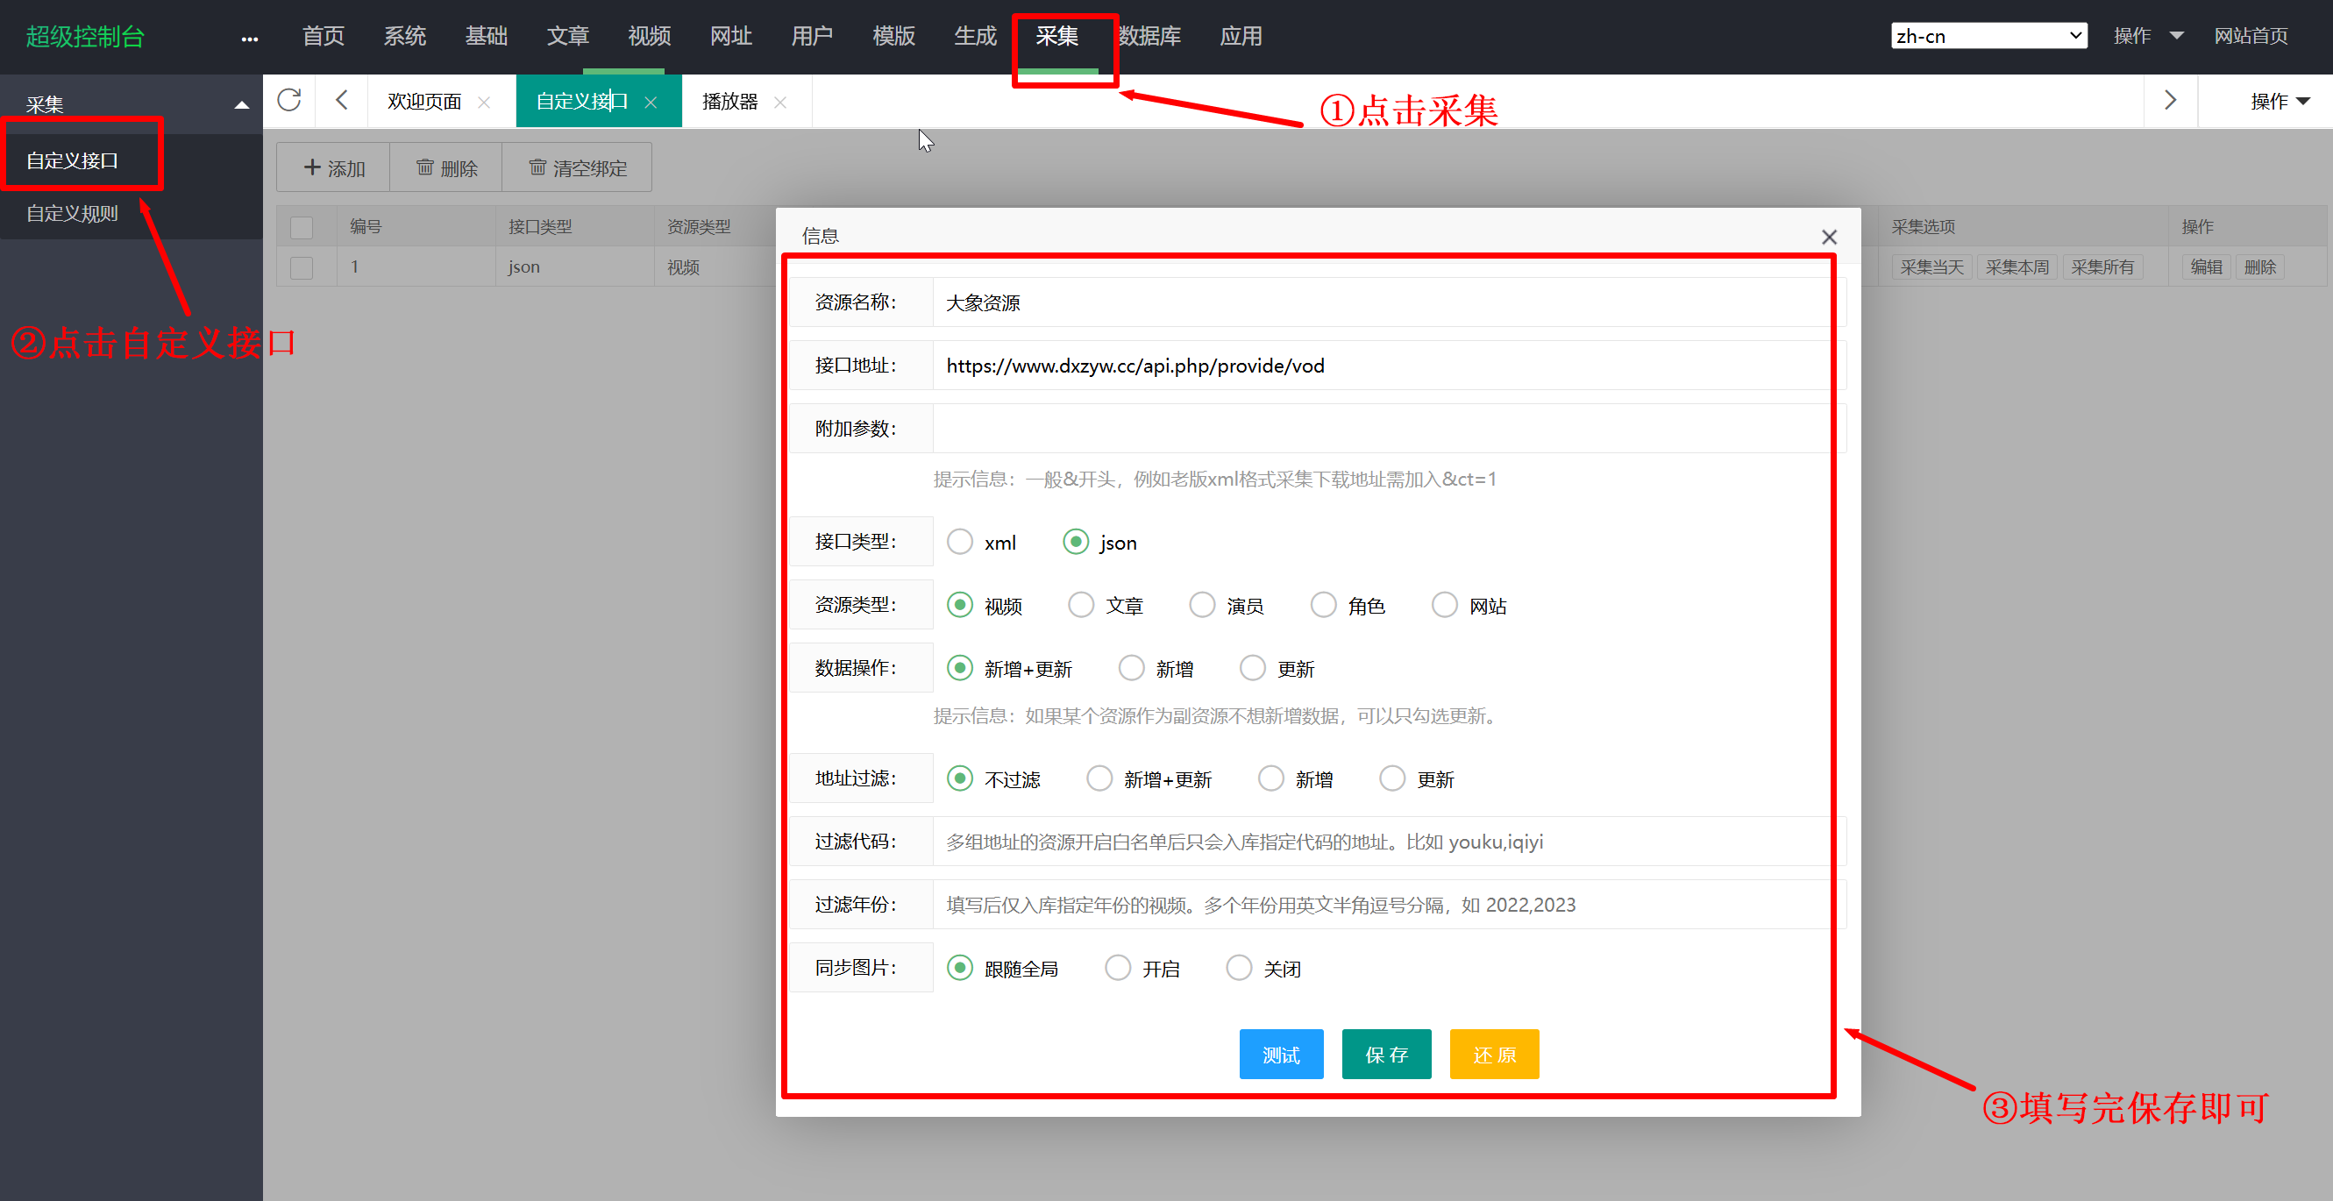Viewport: 2333px width, 1201px height.
Task: Click the 保存 button
Action: [x=1387, y=1055]
